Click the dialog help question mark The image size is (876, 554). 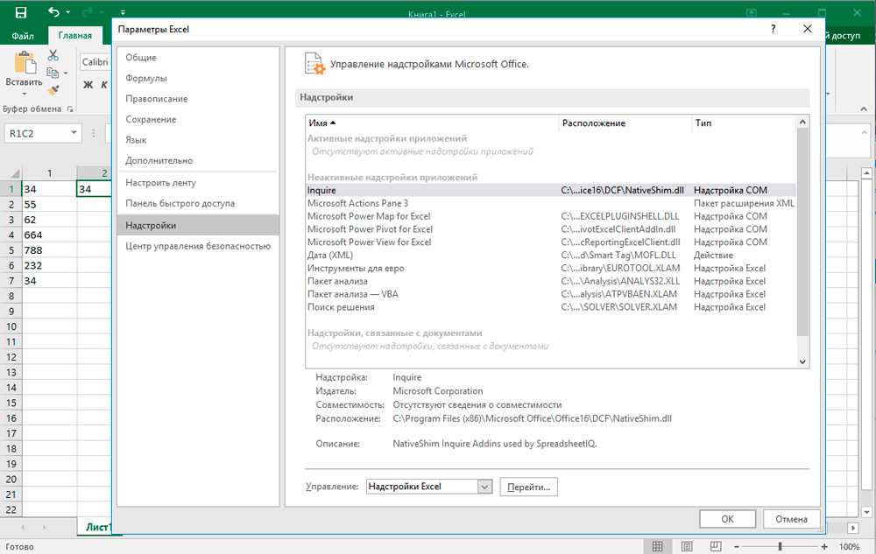(773, 29)
